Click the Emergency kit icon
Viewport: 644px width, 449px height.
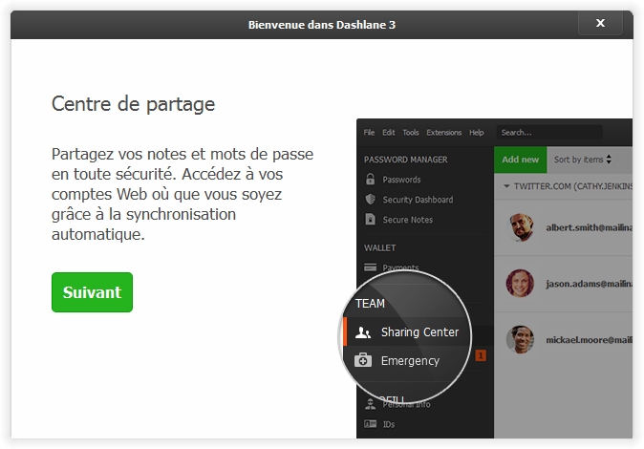363,360
